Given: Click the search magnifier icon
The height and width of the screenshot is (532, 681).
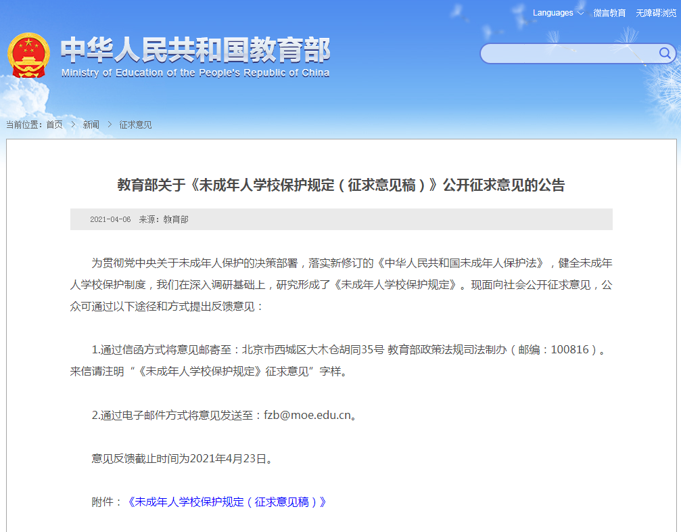Looking at the screenshot, I should click(x=664, y=53).
